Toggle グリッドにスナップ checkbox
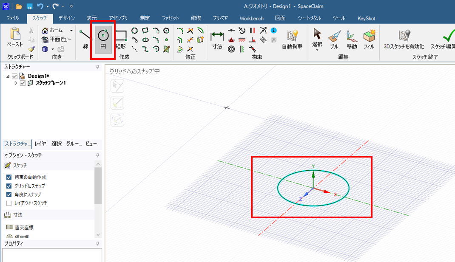This screenshot has height=262, width=455. [x=9, y=186]
